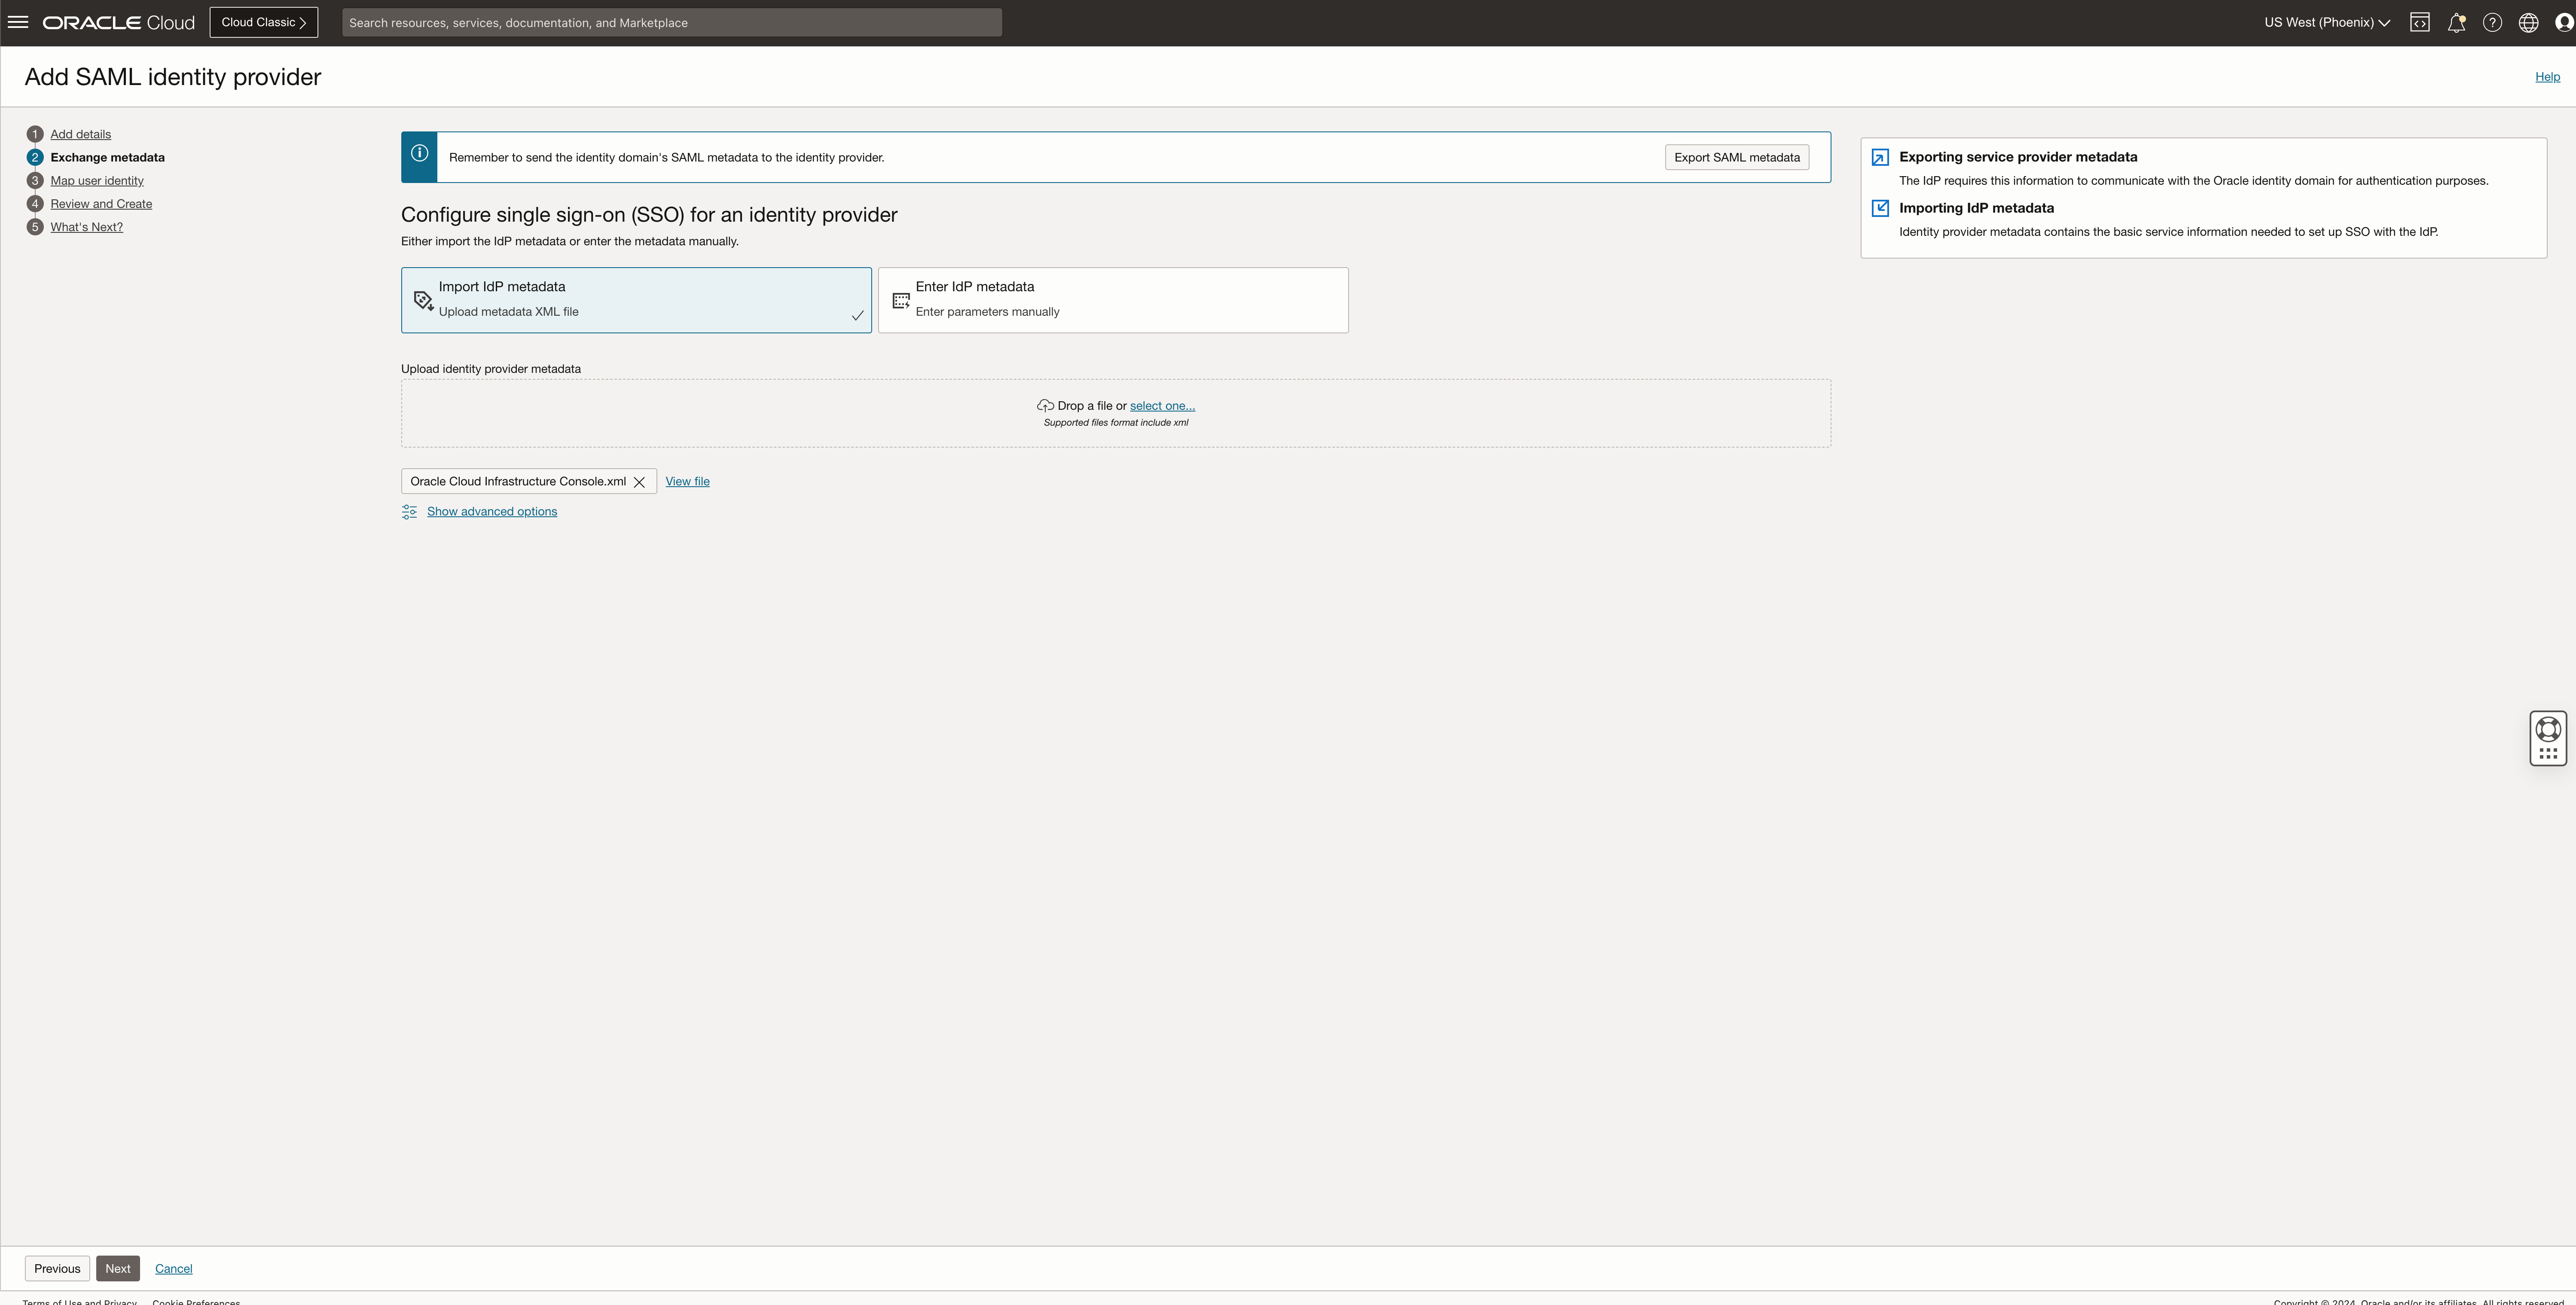Expand the US West (Phoenix) region dropdown
The height and width of the screenshot is (1305, 2576).
(2326, 22)
